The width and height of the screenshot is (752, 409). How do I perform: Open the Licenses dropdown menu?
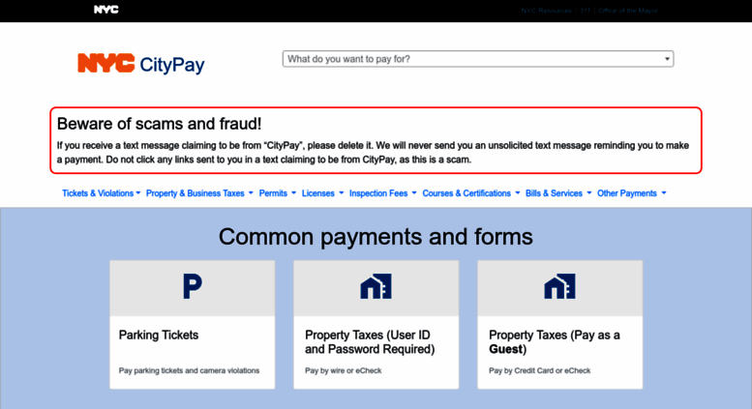322,193
